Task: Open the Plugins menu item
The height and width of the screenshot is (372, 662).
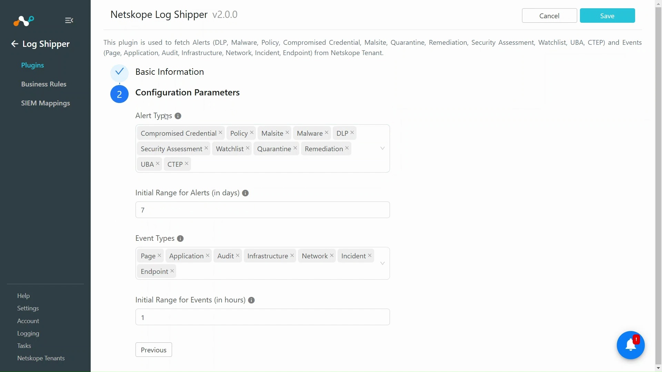Action: [x=32, y=65]
